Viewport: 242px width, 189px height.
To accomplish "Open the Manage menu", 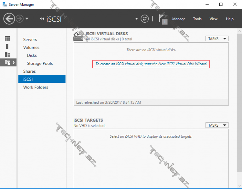I will 179,19.
